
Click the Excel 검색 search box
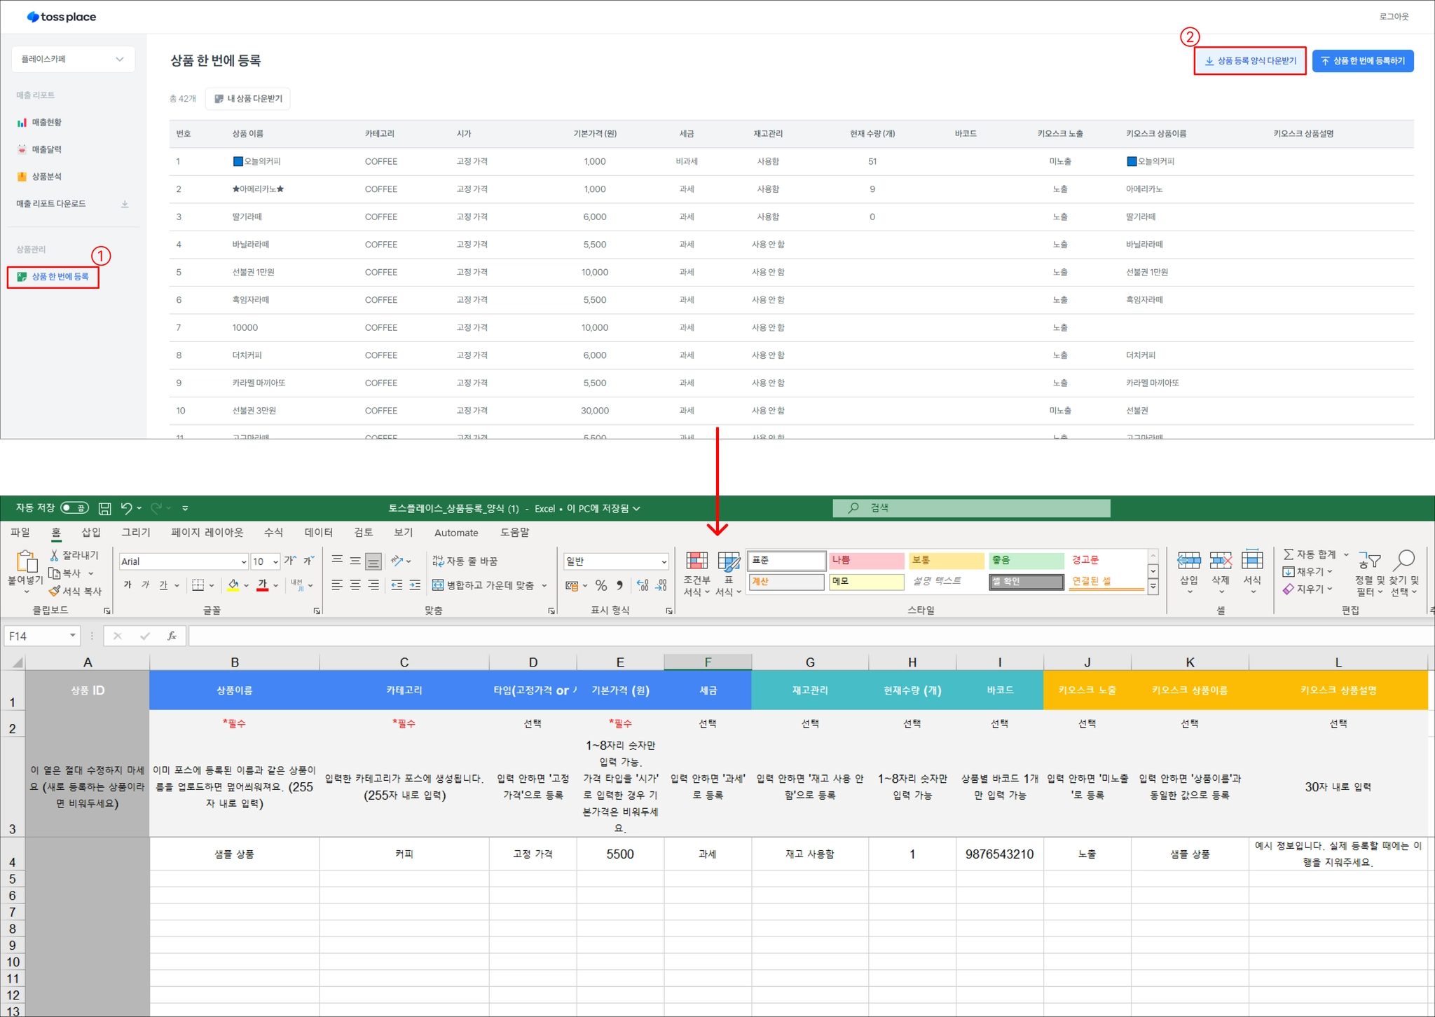pos(971,508)
